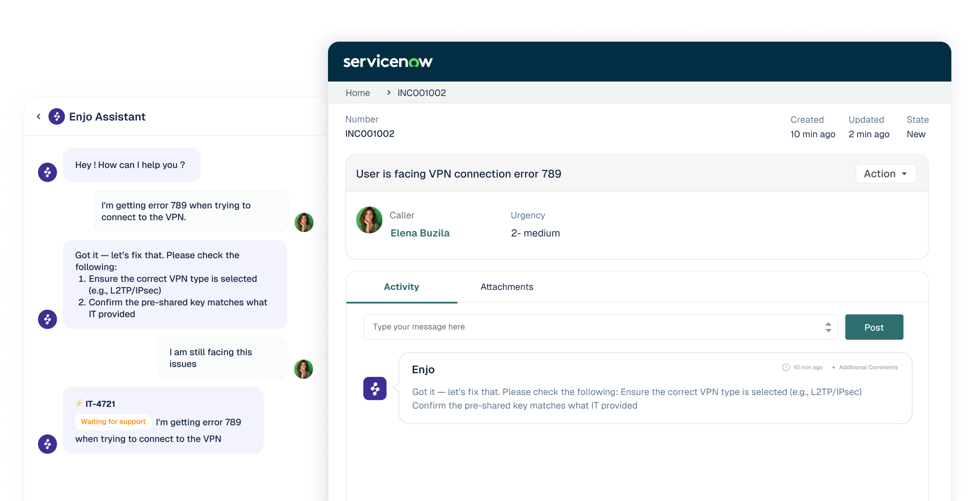Open the Action dropdown on the incident
Viewport: 974px width, 501px height.
tap(886, 173)
